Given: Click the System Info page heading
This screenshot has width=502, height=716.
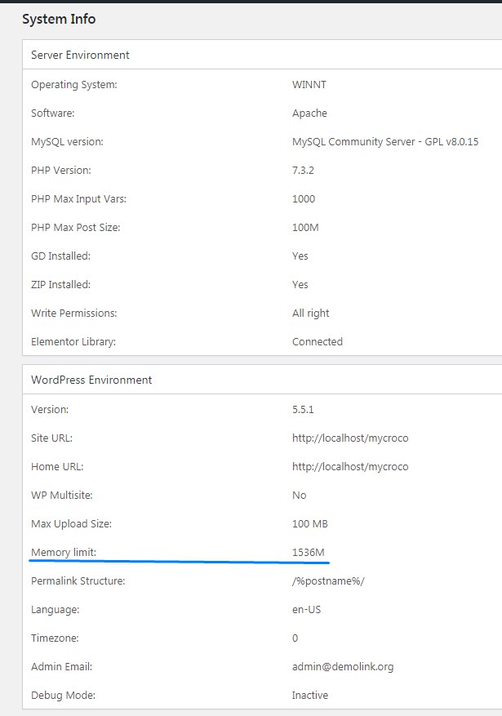Looking at the screenshot, I should (x=59, y=19).
